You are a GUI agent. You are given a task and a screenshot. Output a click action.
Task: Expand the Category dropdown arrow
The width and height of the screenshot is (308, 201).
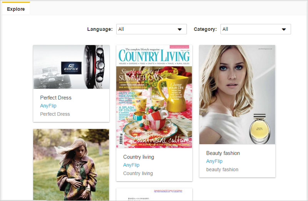[x=284, y=29]
